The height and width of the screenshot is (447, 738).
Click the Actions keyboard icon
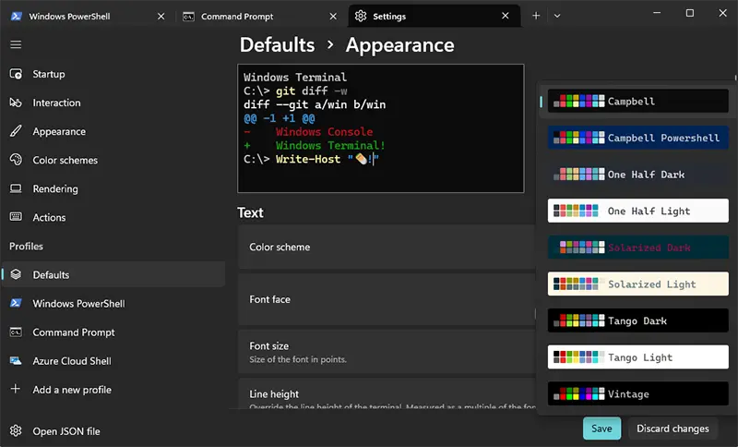16,217
